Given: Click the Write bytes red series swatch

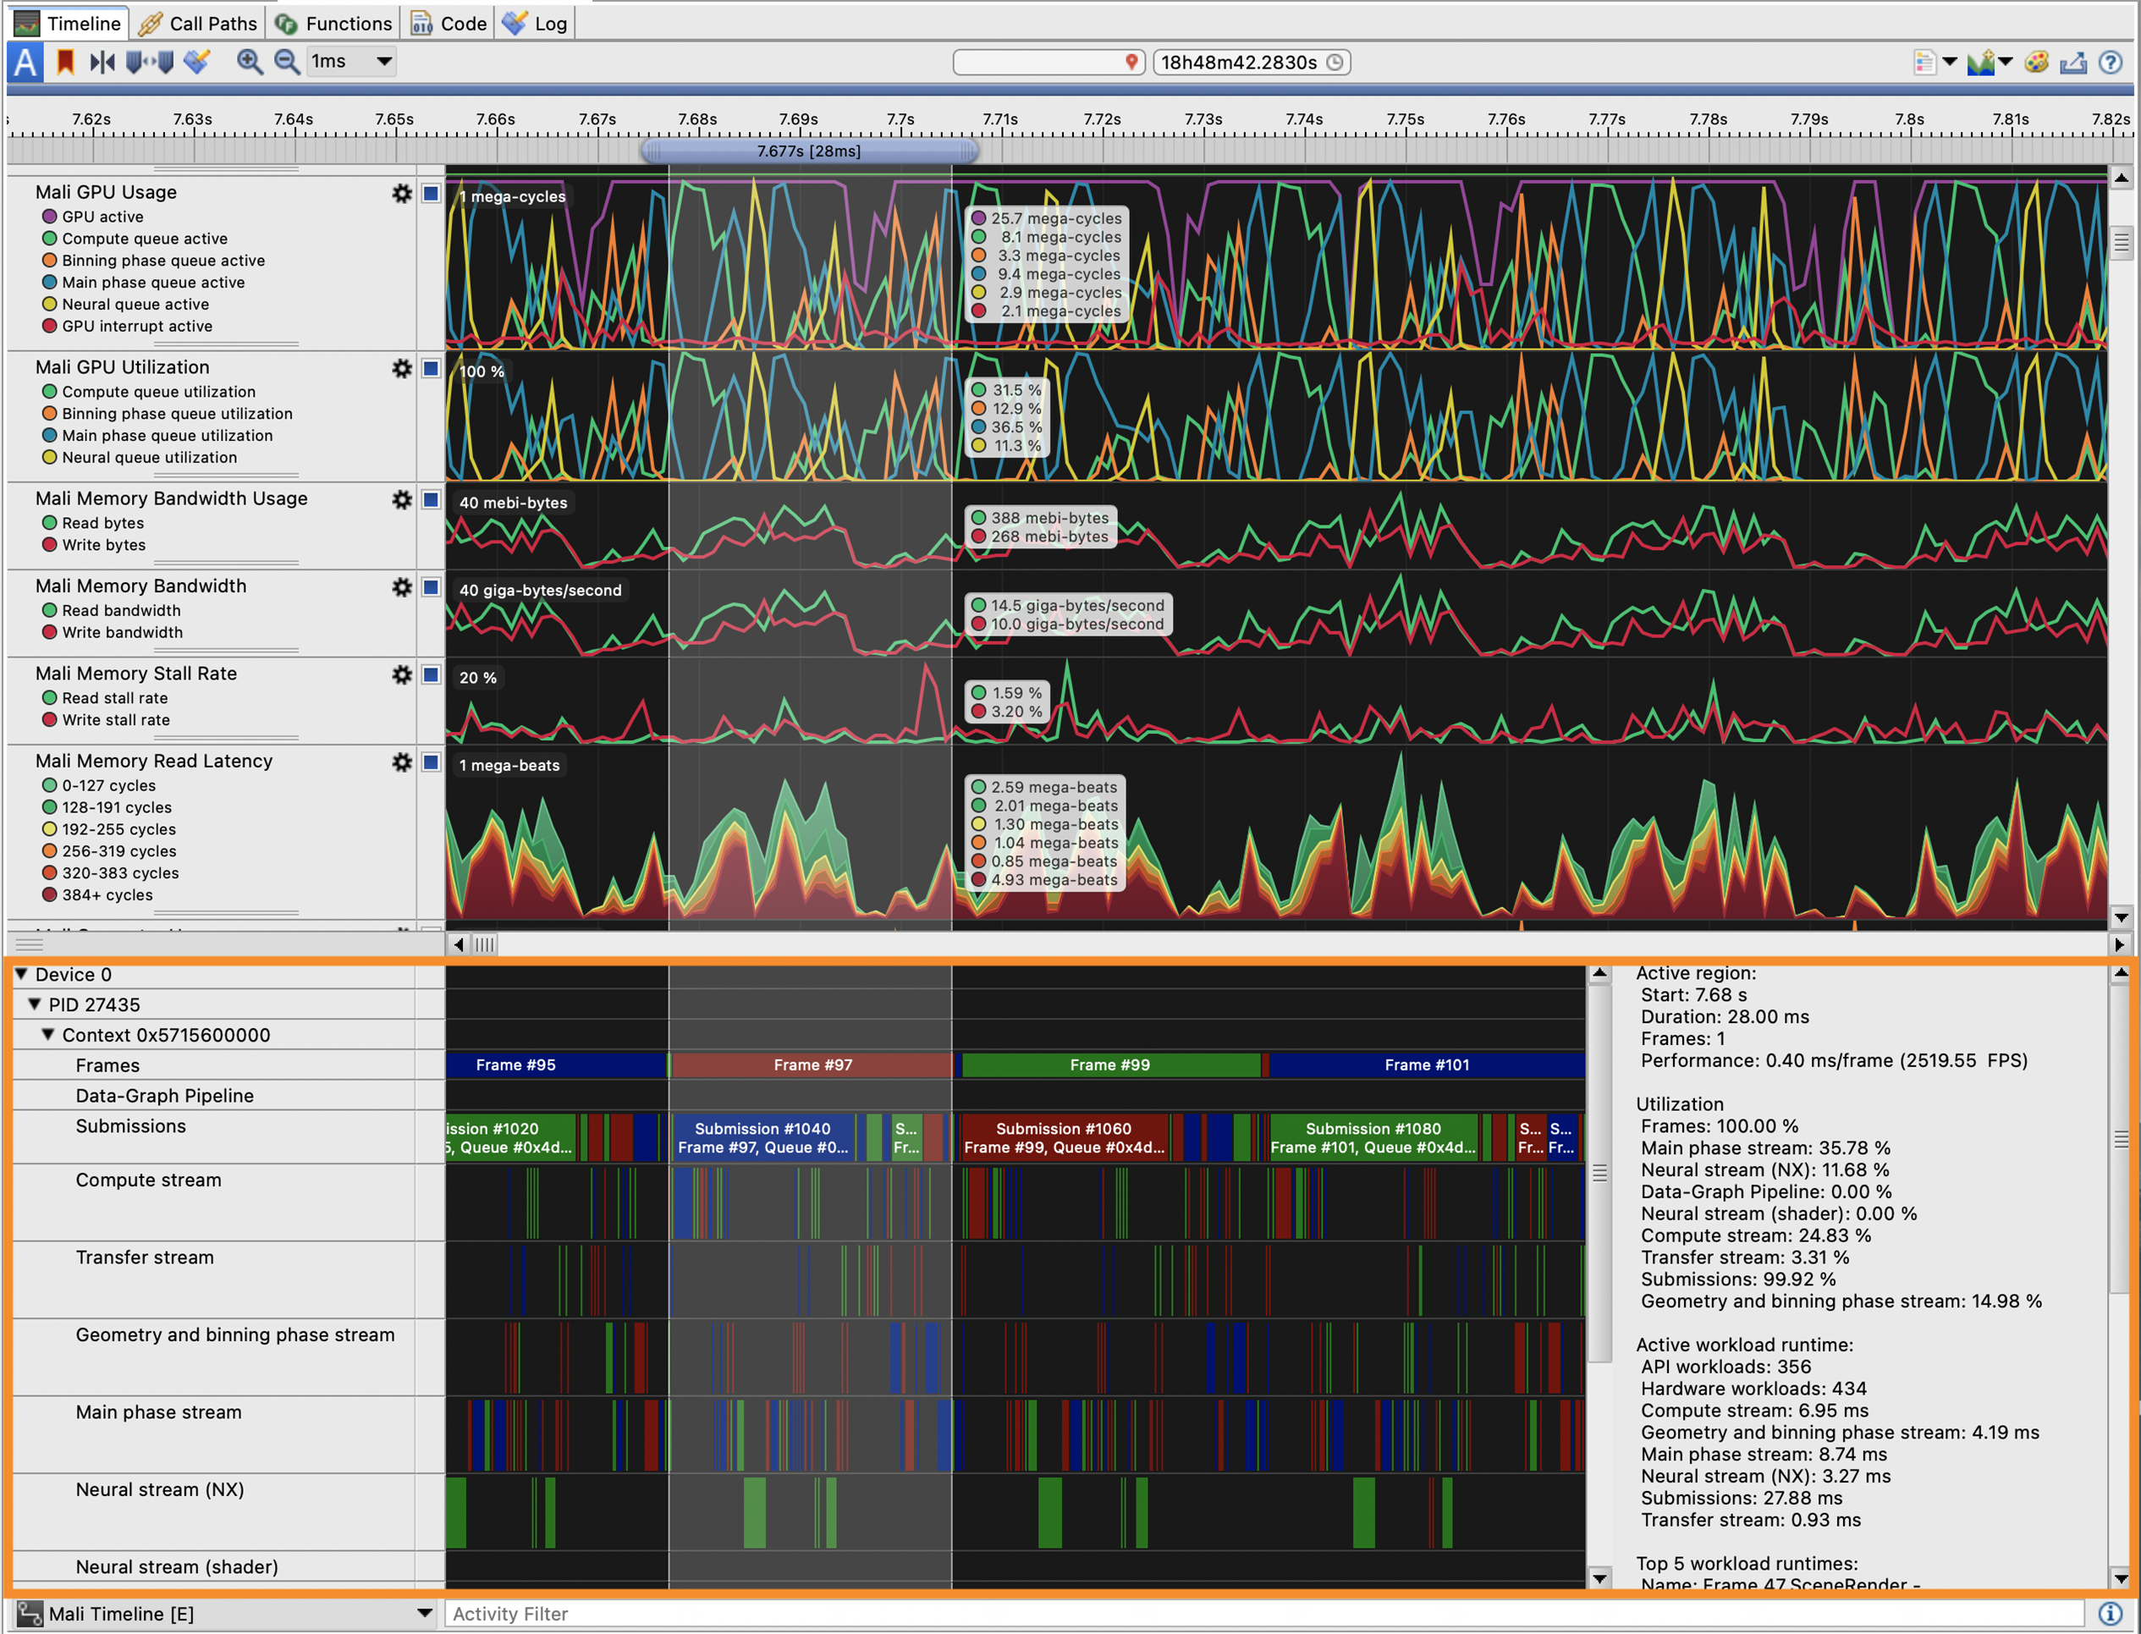Looking at the screenshot, I should tap(50, 545).
